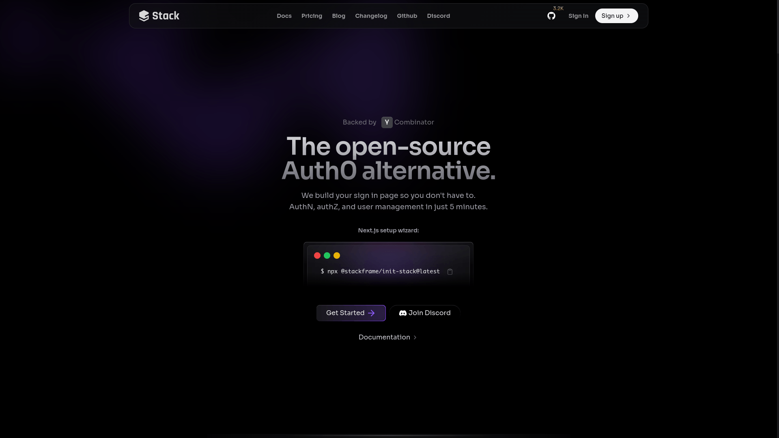Click the 3.2K star count label
This screenshot has width=779, height=438.
tap(558, 9)
